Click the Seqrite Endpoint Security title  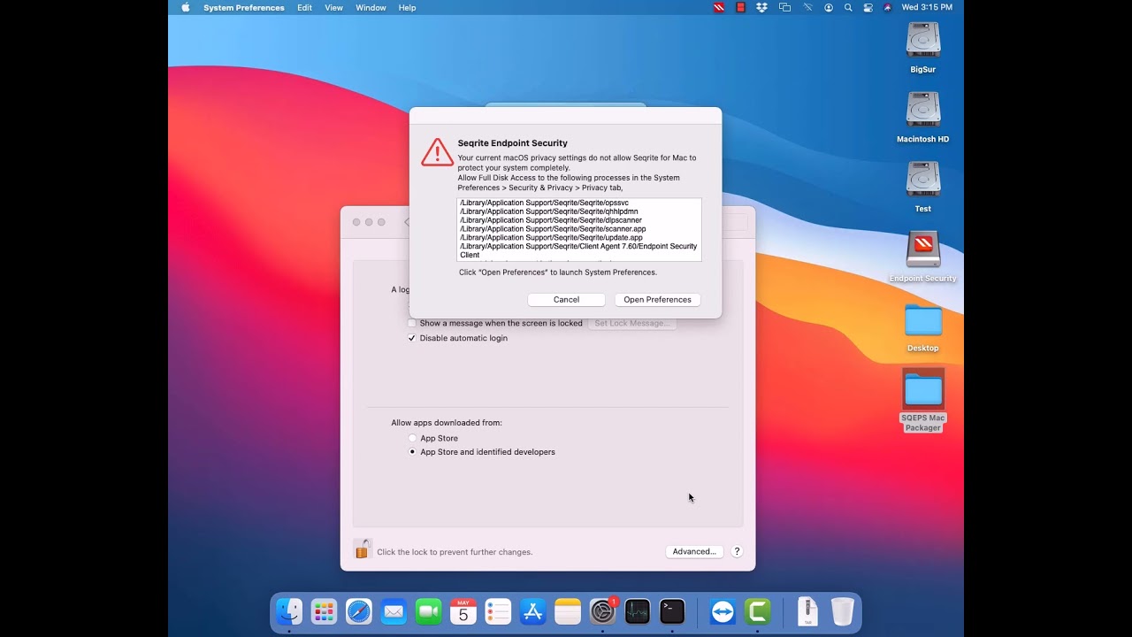(512, 143)
